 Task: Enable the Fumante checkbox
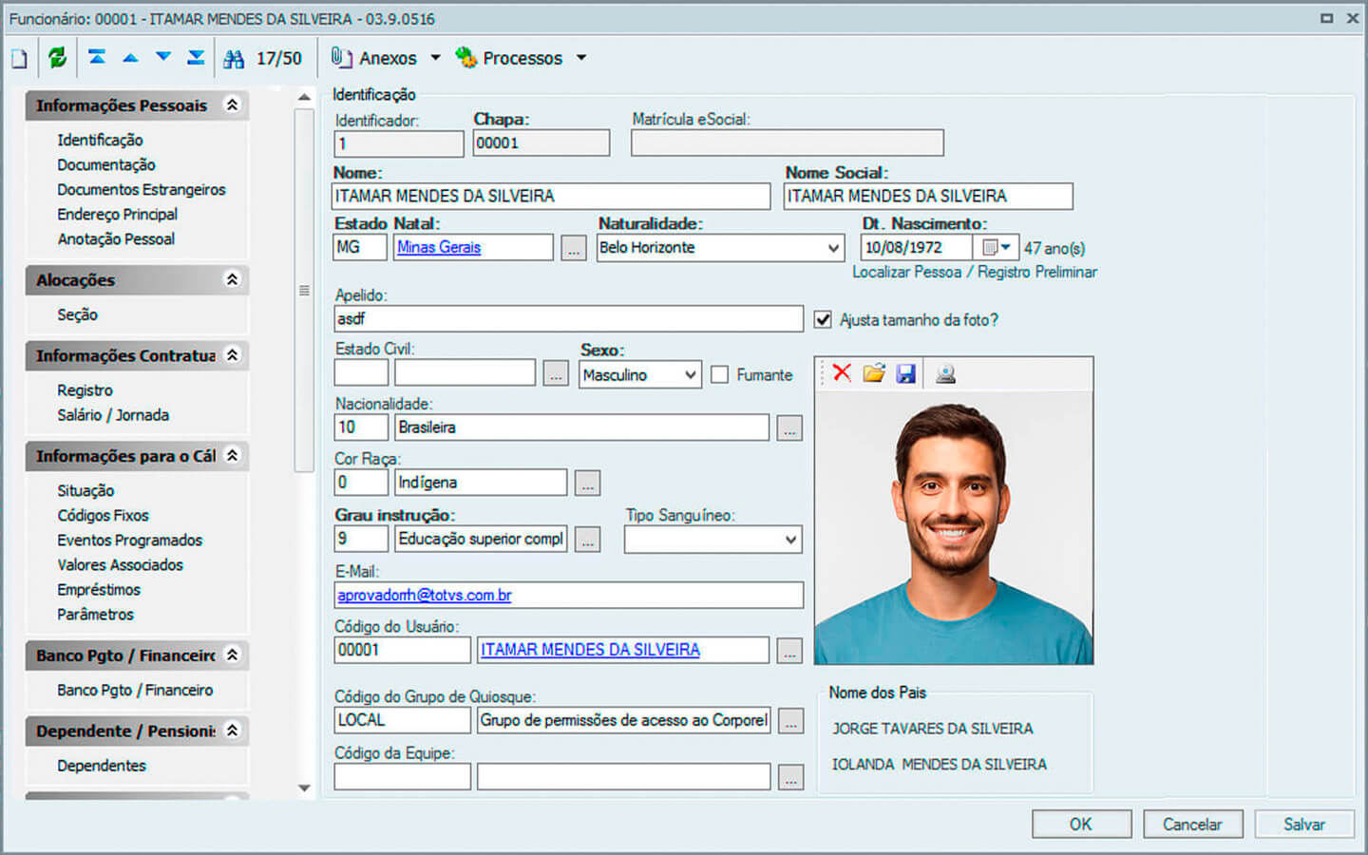(x=720, y=375)
